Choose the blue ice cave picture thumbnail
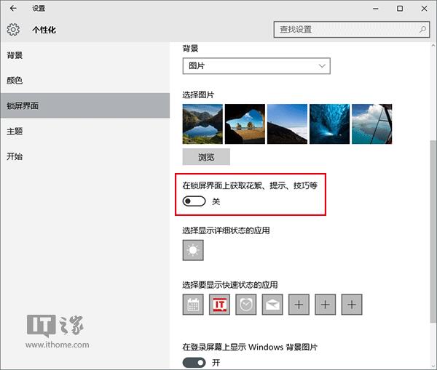This screenshot has width=437, height=370. (329, 123)
